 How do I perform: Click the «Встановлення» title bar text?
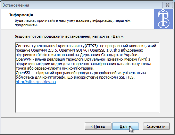coord(16,5)
